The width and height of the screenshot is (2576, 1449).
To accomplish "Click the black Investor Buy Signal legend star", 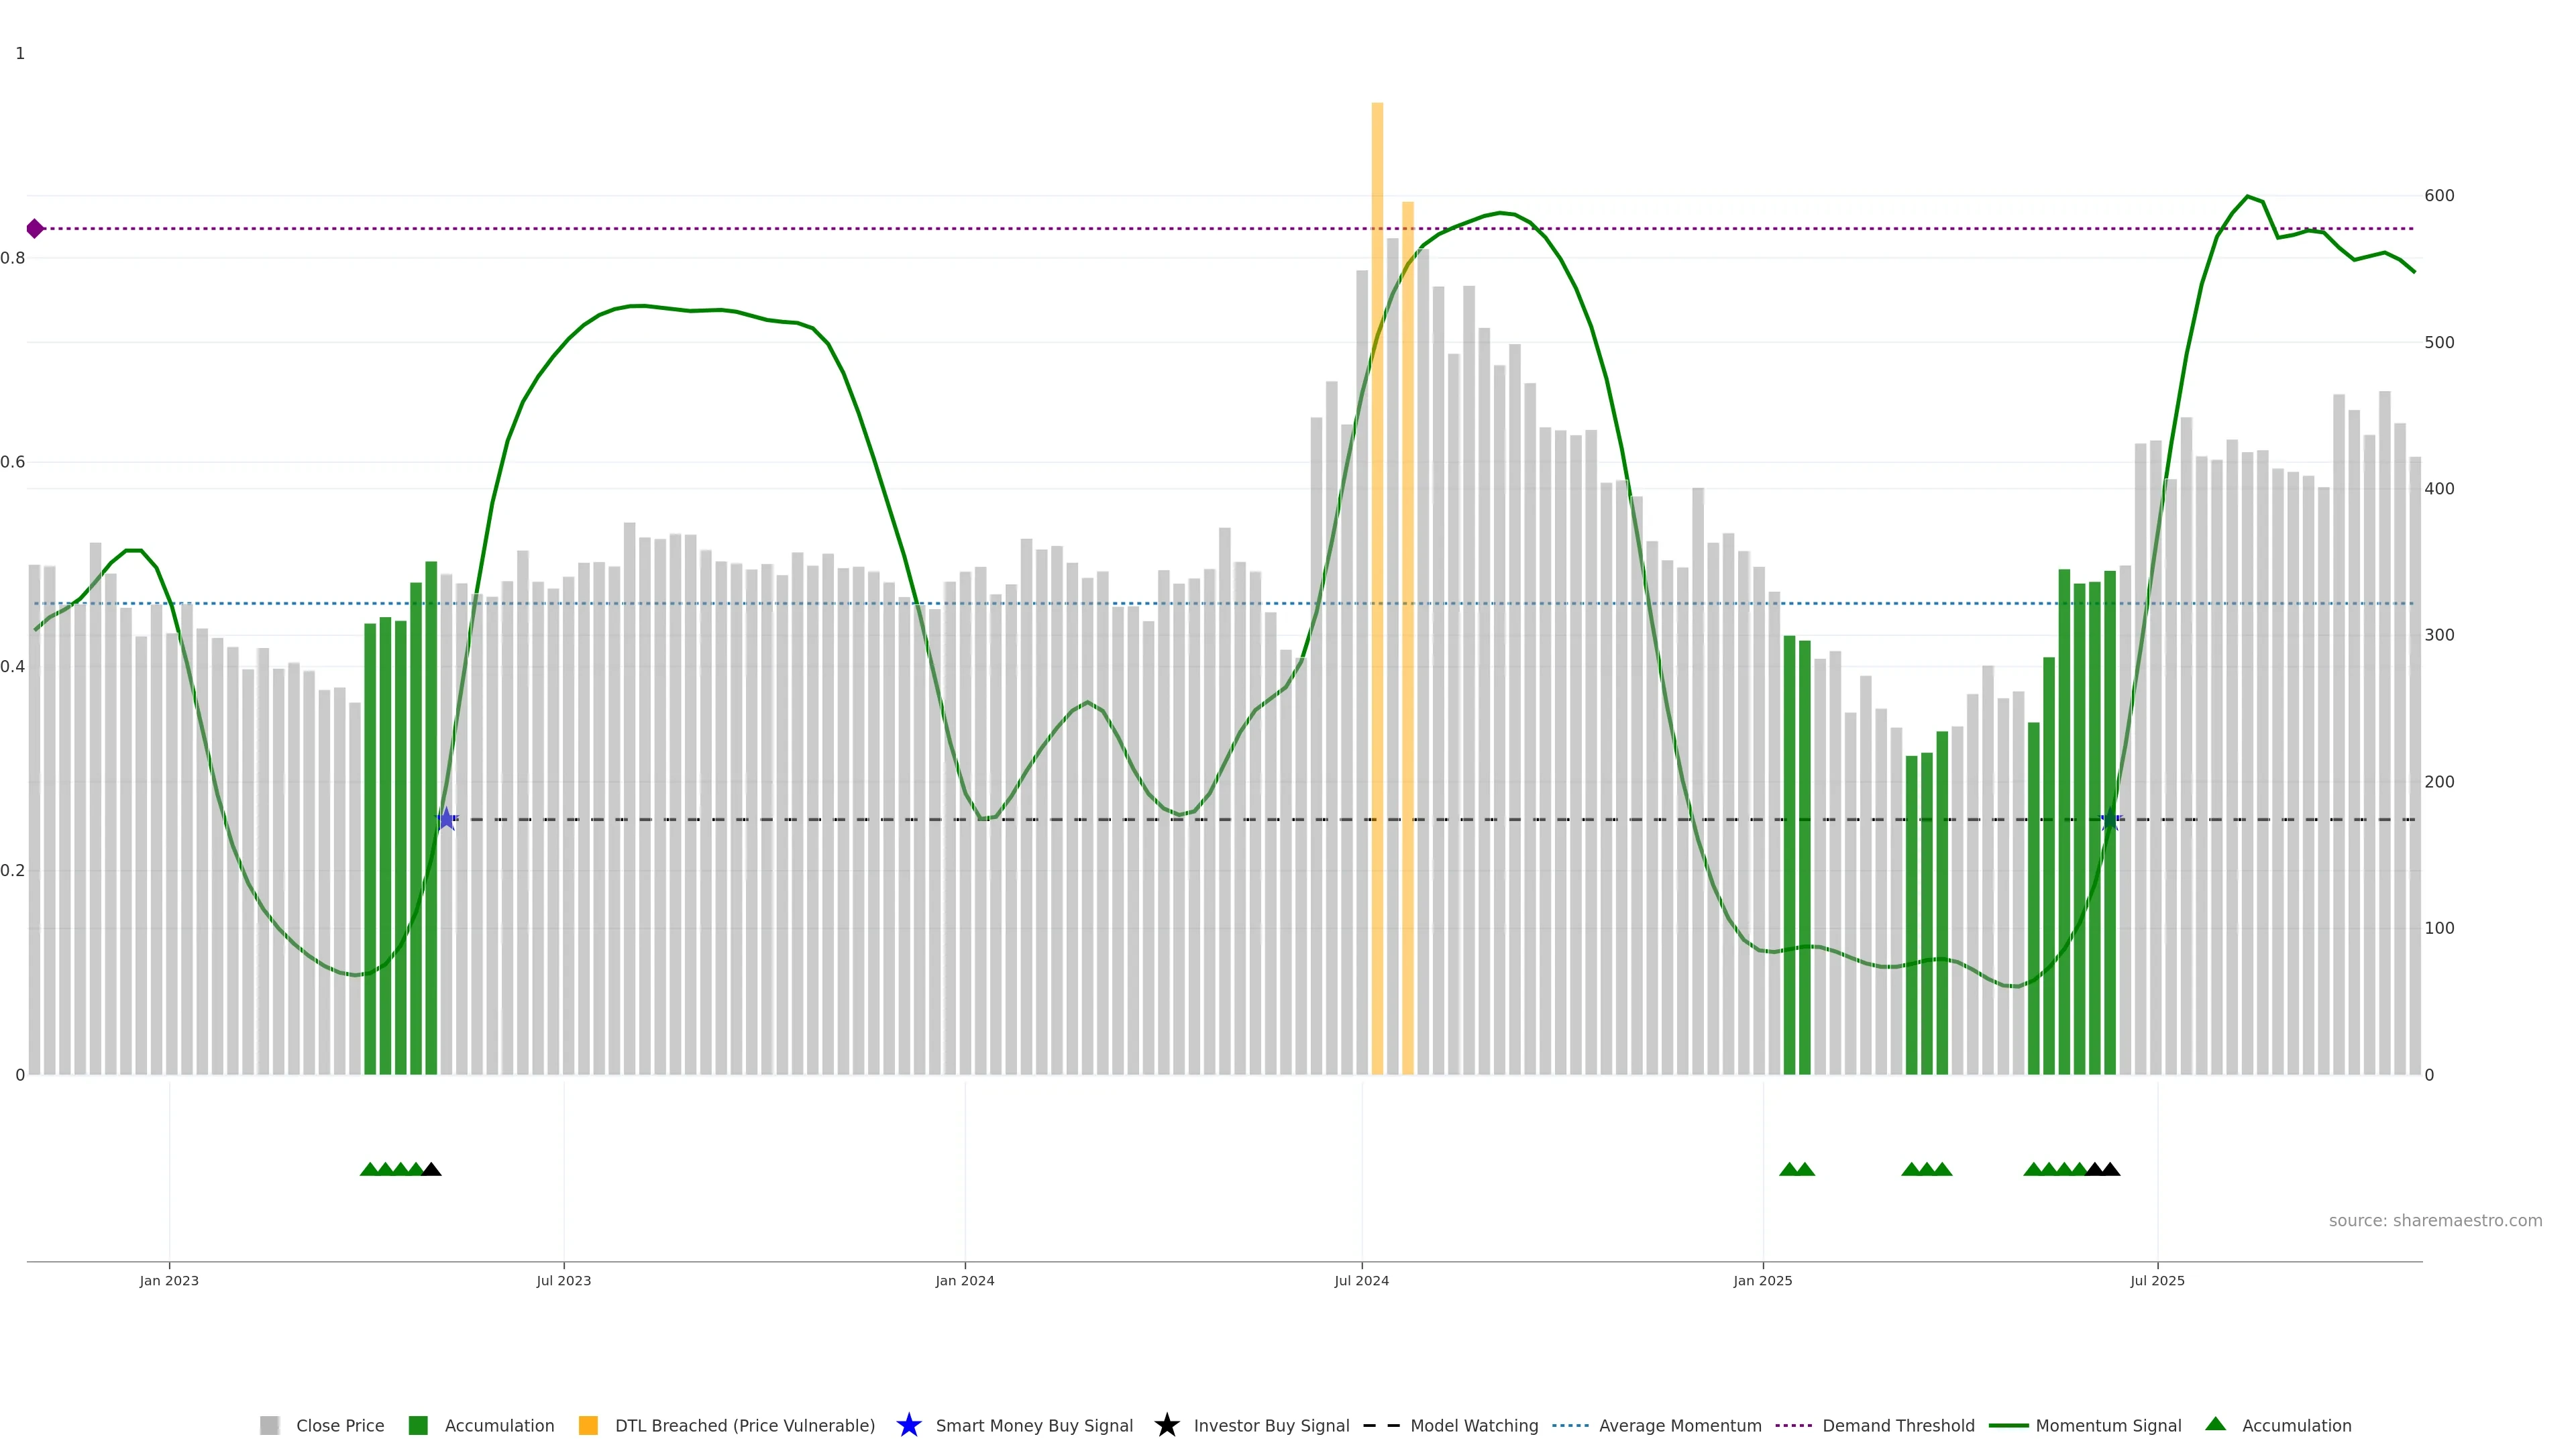I will (x=1166, y=1425).
